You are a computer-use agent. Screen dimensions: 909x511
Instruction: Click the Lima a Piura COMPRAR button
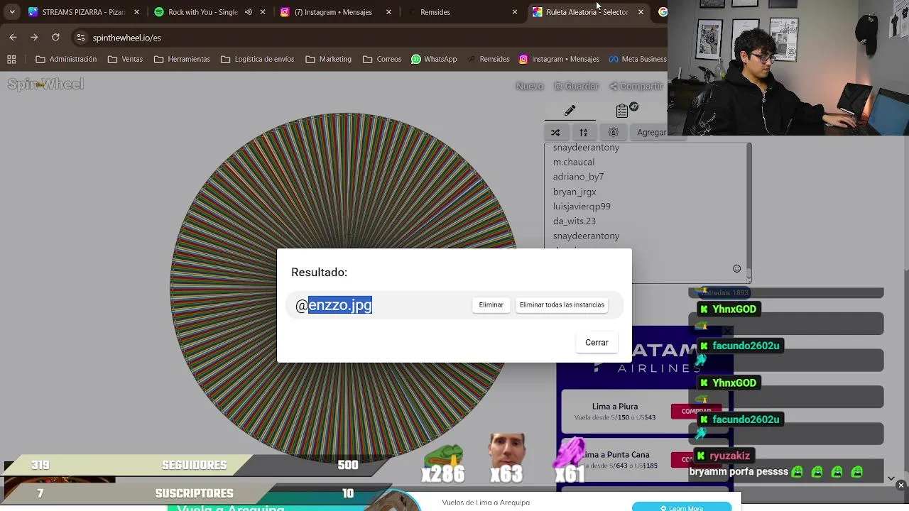pyautogui.click(x=696, y=411)
